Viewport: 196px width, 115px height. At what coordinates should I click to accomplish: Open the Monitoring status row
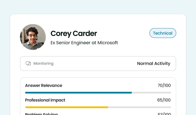[x=98, y=63]
